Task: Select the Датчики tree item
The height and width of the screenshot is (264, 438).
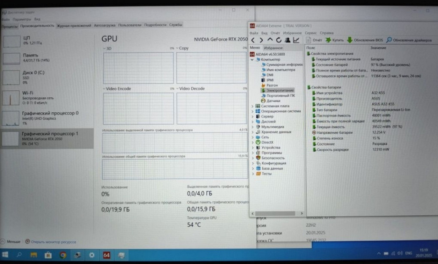Action: [273, 101]
